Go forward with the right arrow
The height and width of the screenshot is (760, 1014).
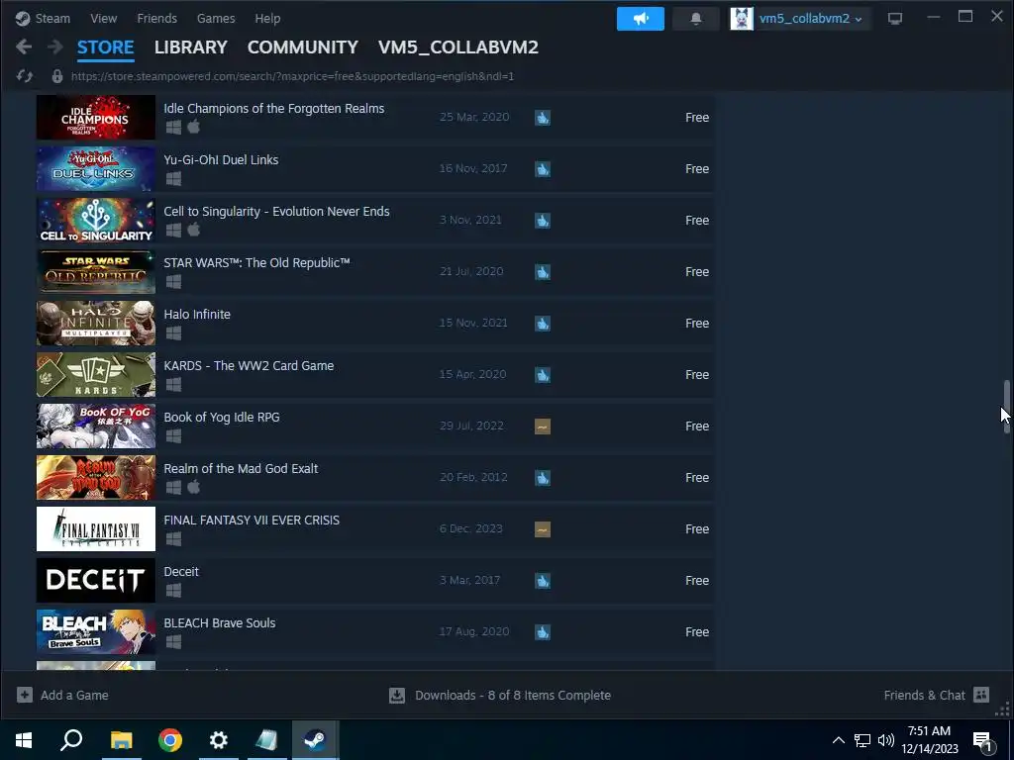(55, 47)
